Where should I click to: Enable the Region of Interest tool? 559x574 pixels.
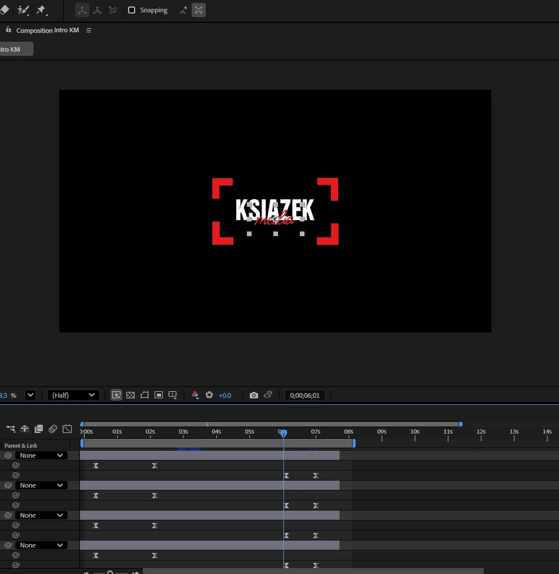coord(159,395)
